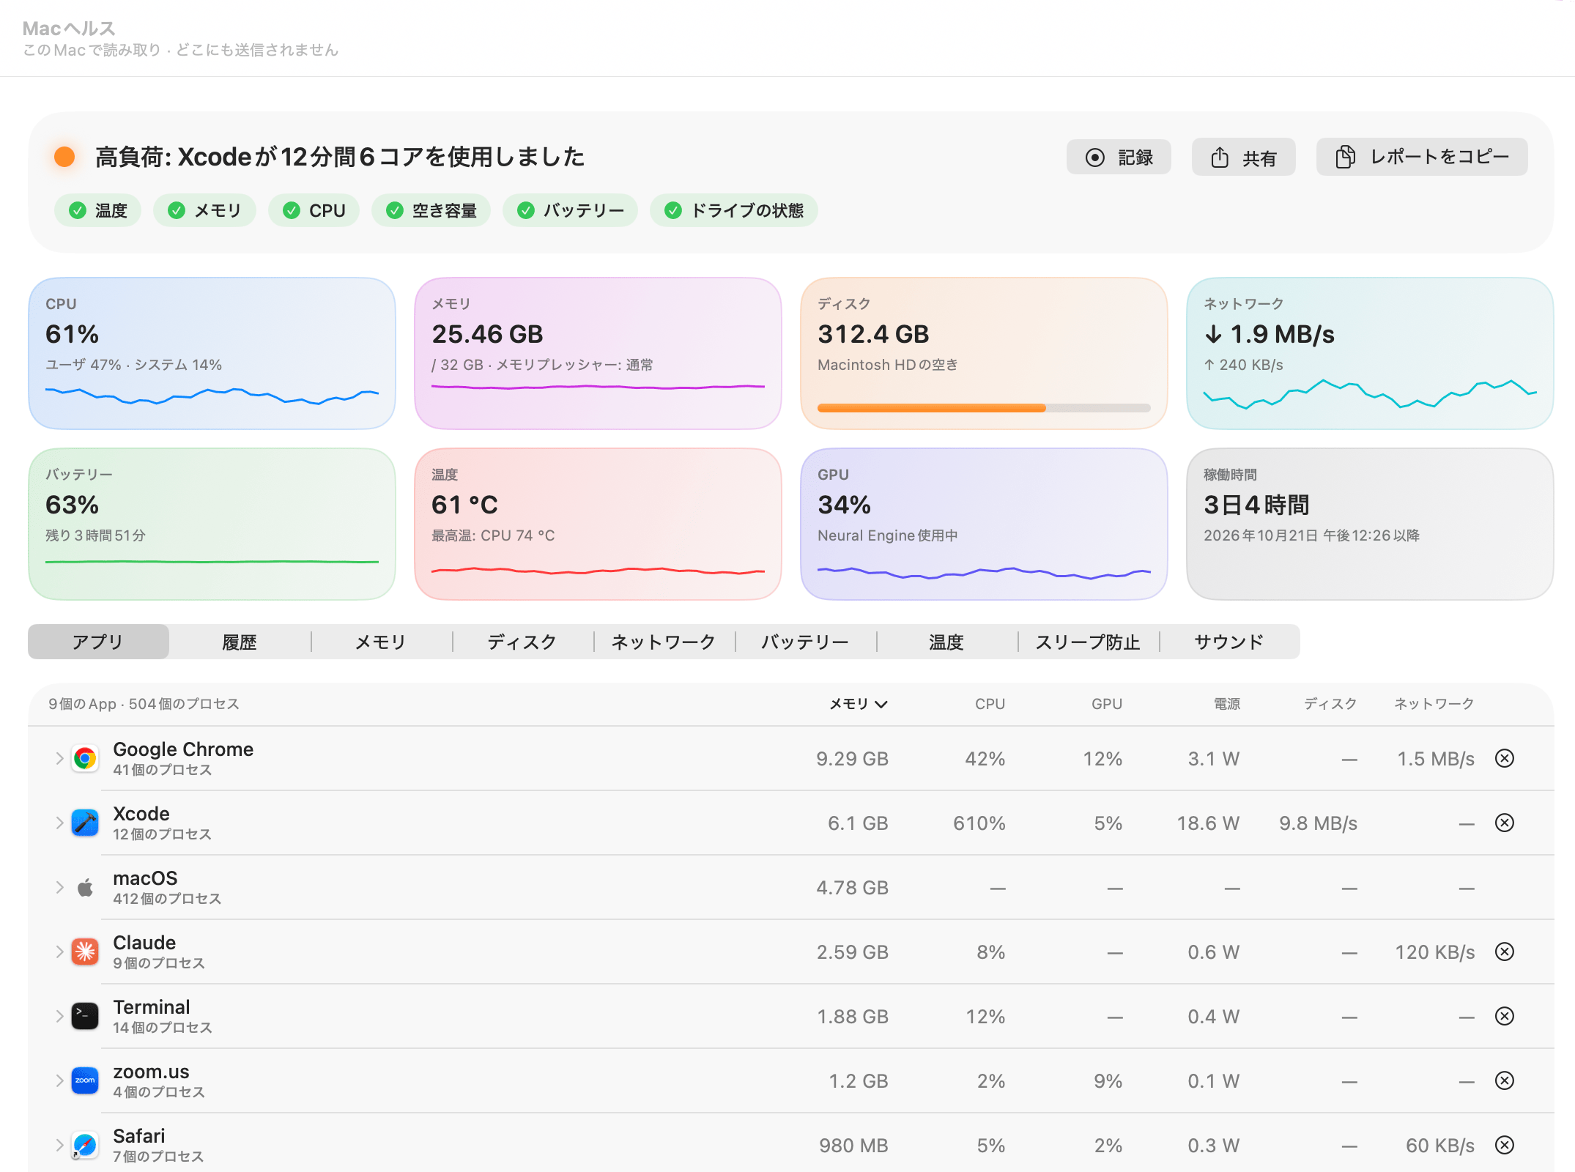Open the スリープ防止 tab

pos(1088,642)
